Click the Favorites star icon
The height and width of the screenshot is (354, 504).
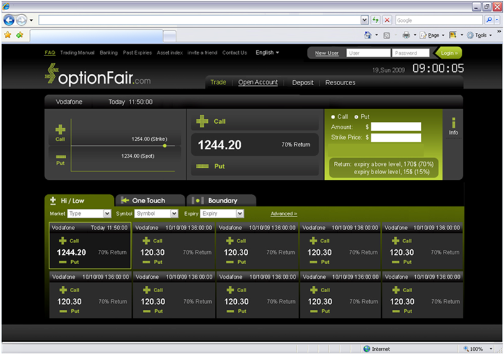8,35
